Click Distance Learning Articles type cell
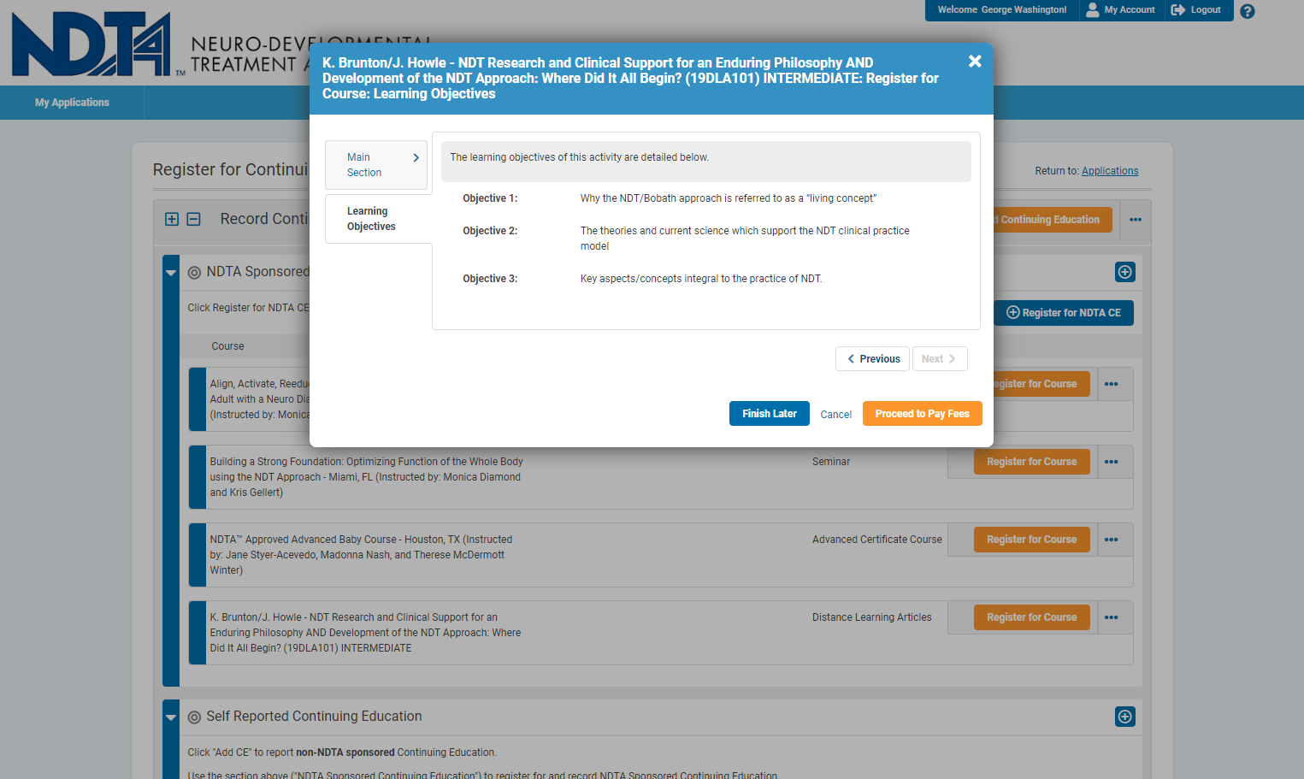 [x=872, y=617]
